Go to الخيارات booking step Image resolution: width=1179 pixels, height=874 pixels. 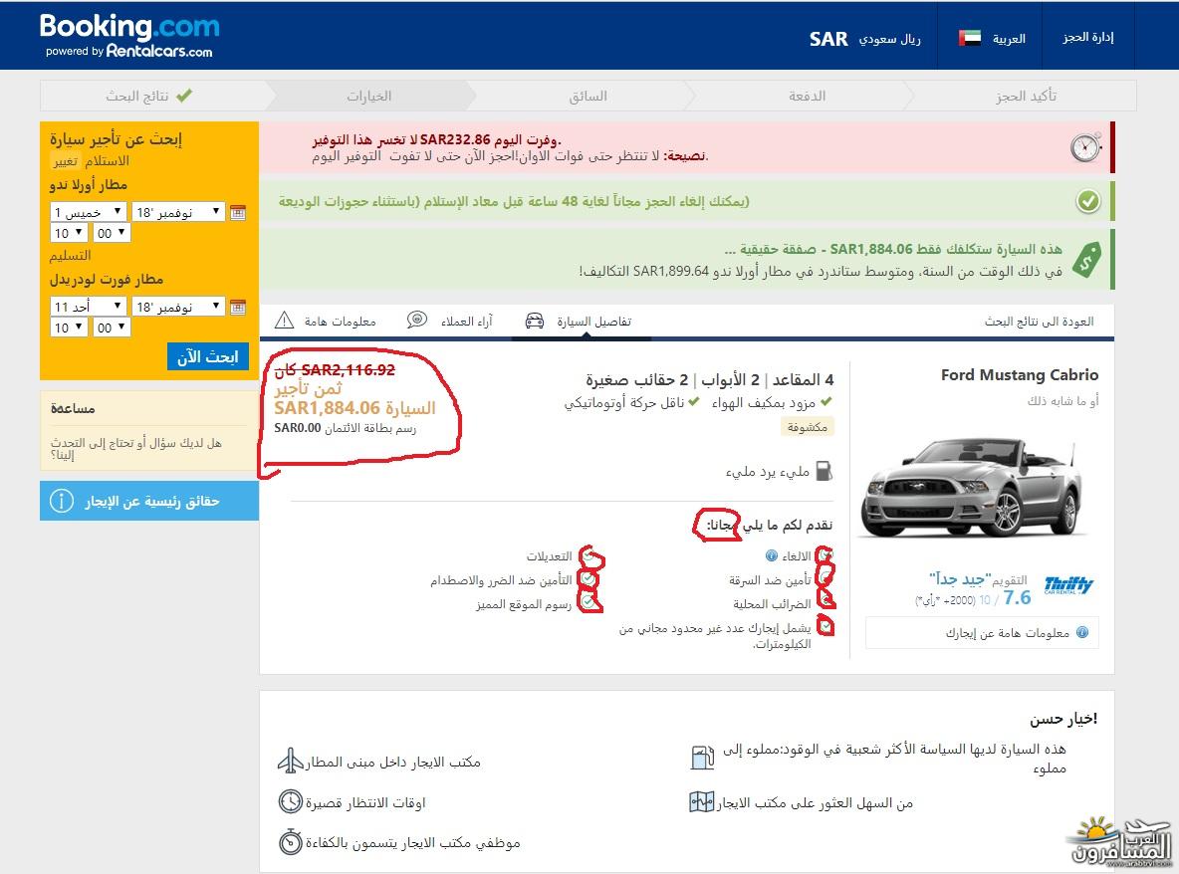pos(369,97)
